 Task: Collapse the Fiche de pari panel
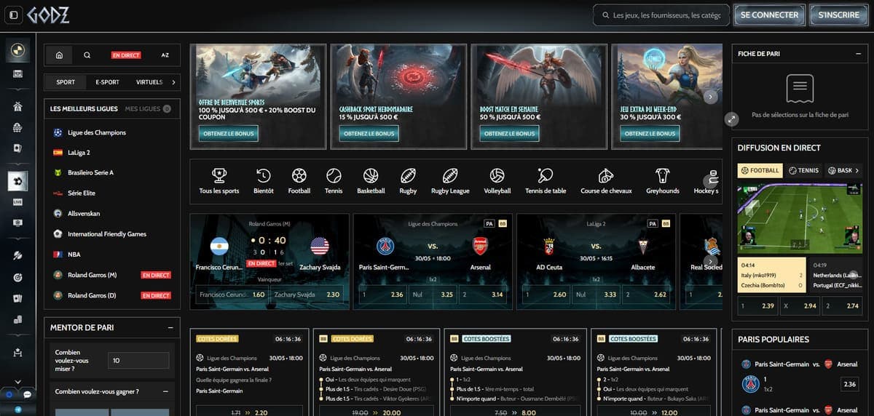point(859,54)
